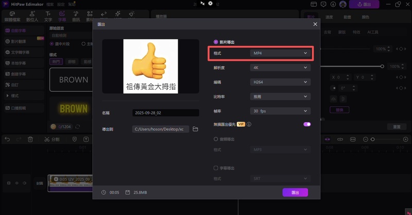Open the 檔案 file menu
This screenshot has height=215, width=412.
pos(49,4)
